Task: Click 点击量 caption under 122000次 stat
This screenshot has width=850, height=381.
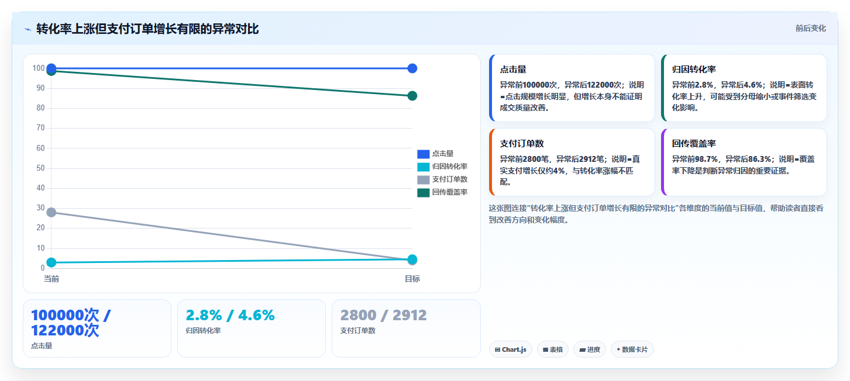Action: [42, 346]
